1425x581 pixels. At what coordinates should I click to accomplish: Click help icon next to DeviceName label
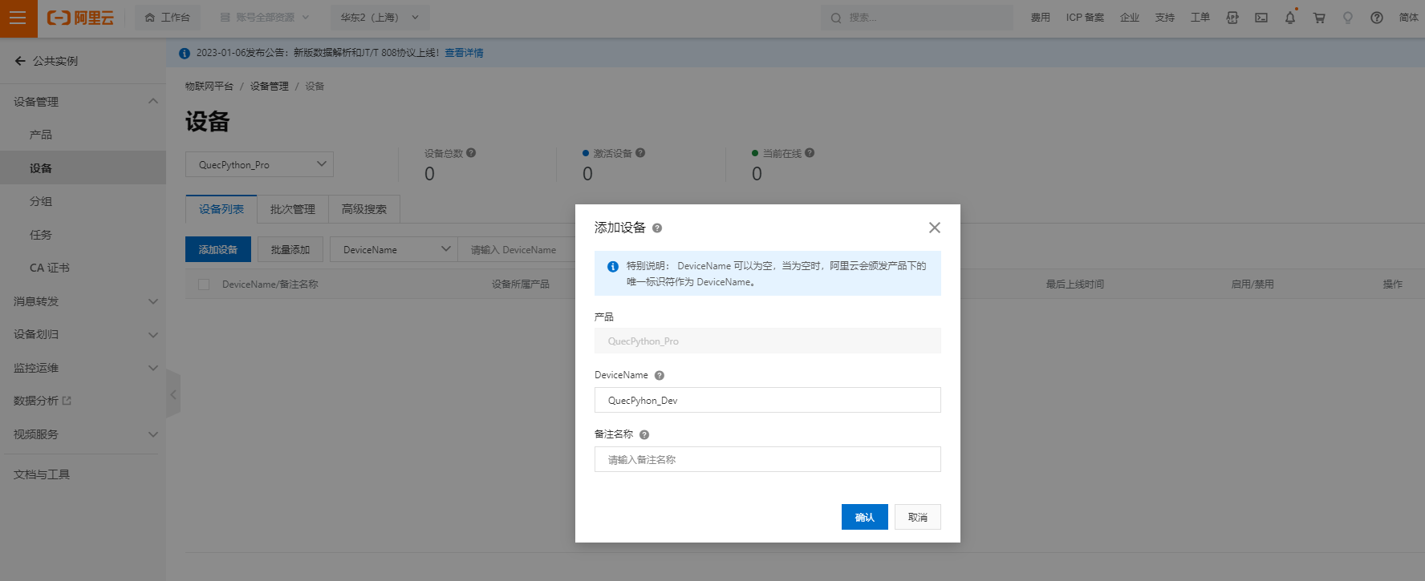660,376
